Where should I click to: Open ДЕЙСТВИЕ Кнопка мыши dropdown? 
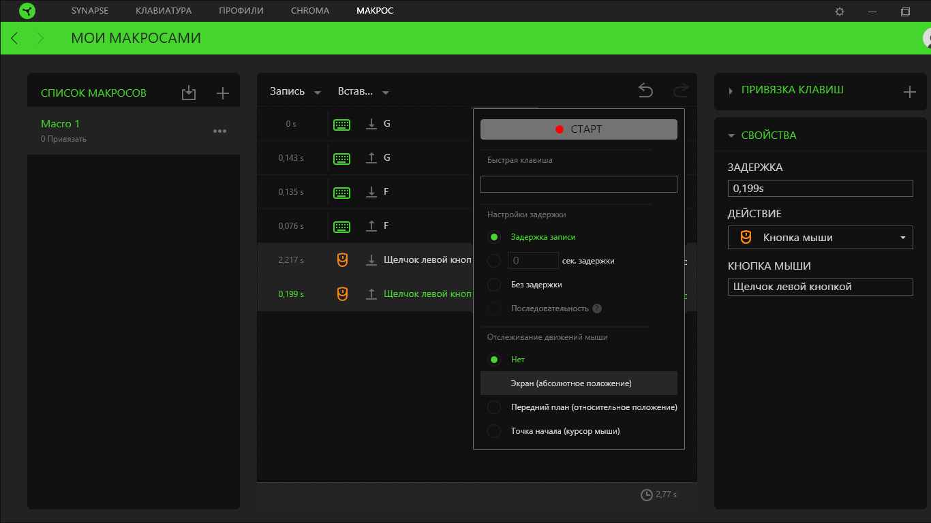click(820, 238)
